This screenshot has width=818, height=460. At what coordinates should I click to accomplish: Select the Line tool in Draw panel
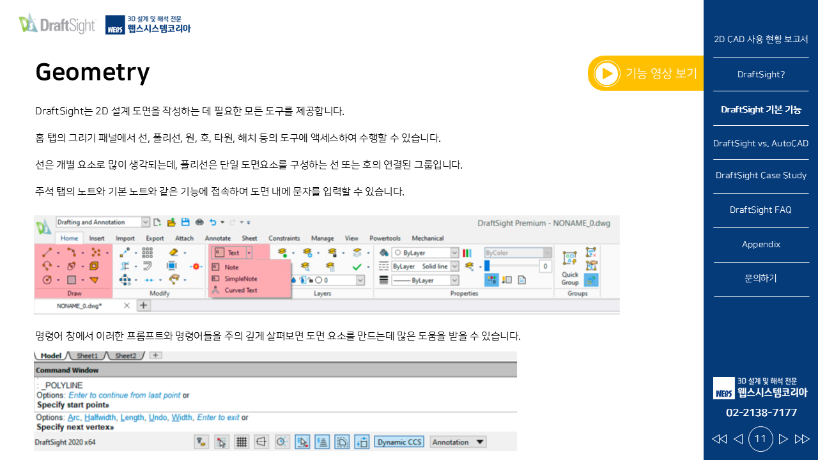(x=47, y=253)
